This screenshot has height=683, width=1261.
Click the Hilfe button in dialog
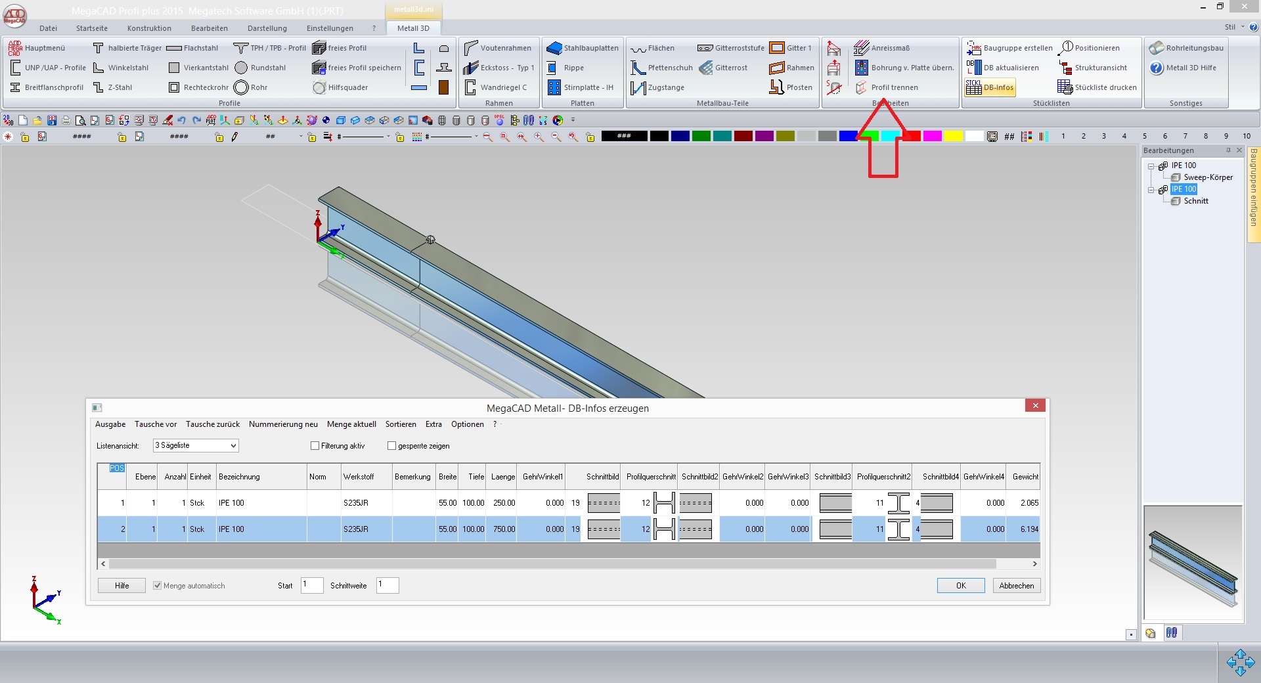tap(122, 585)
